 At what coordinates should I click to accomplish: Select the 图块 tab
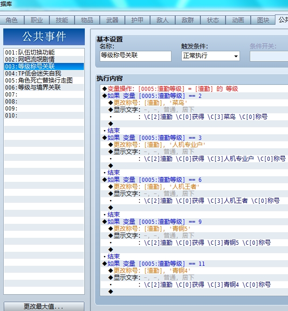[263, 20]
